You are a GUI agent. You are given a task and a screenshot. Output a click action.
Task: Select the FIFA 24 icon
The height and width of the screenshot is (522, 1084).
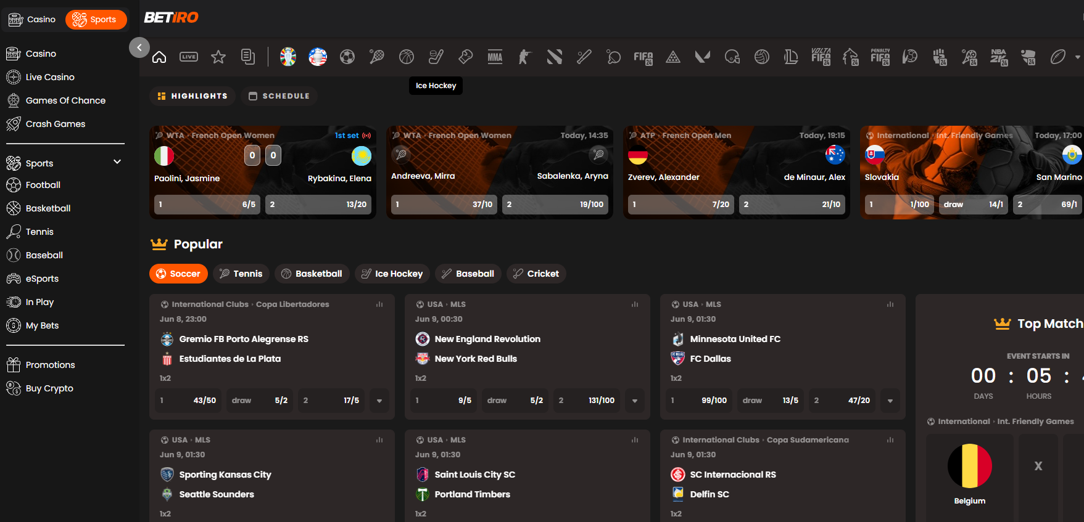(x=643, y=57)
